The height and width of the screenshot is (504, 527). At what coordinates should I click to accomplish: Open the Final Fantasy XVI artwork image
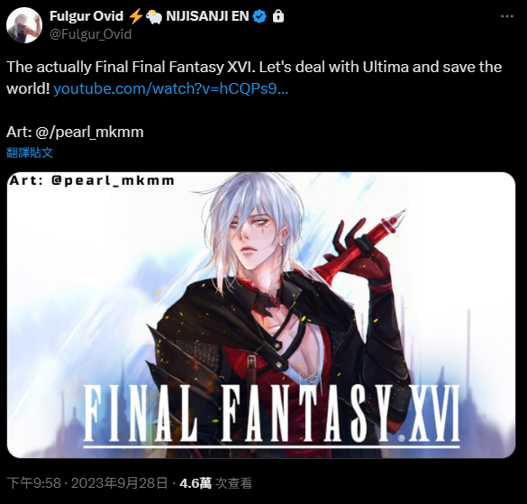point(261,315)
